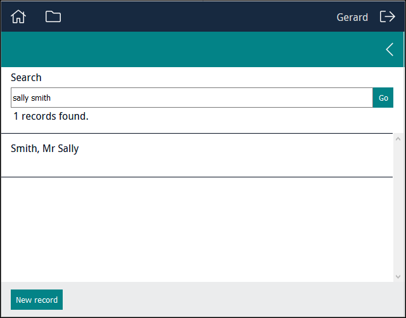
Task: Go to the Home screen icon
Action: tap(18, 17)
